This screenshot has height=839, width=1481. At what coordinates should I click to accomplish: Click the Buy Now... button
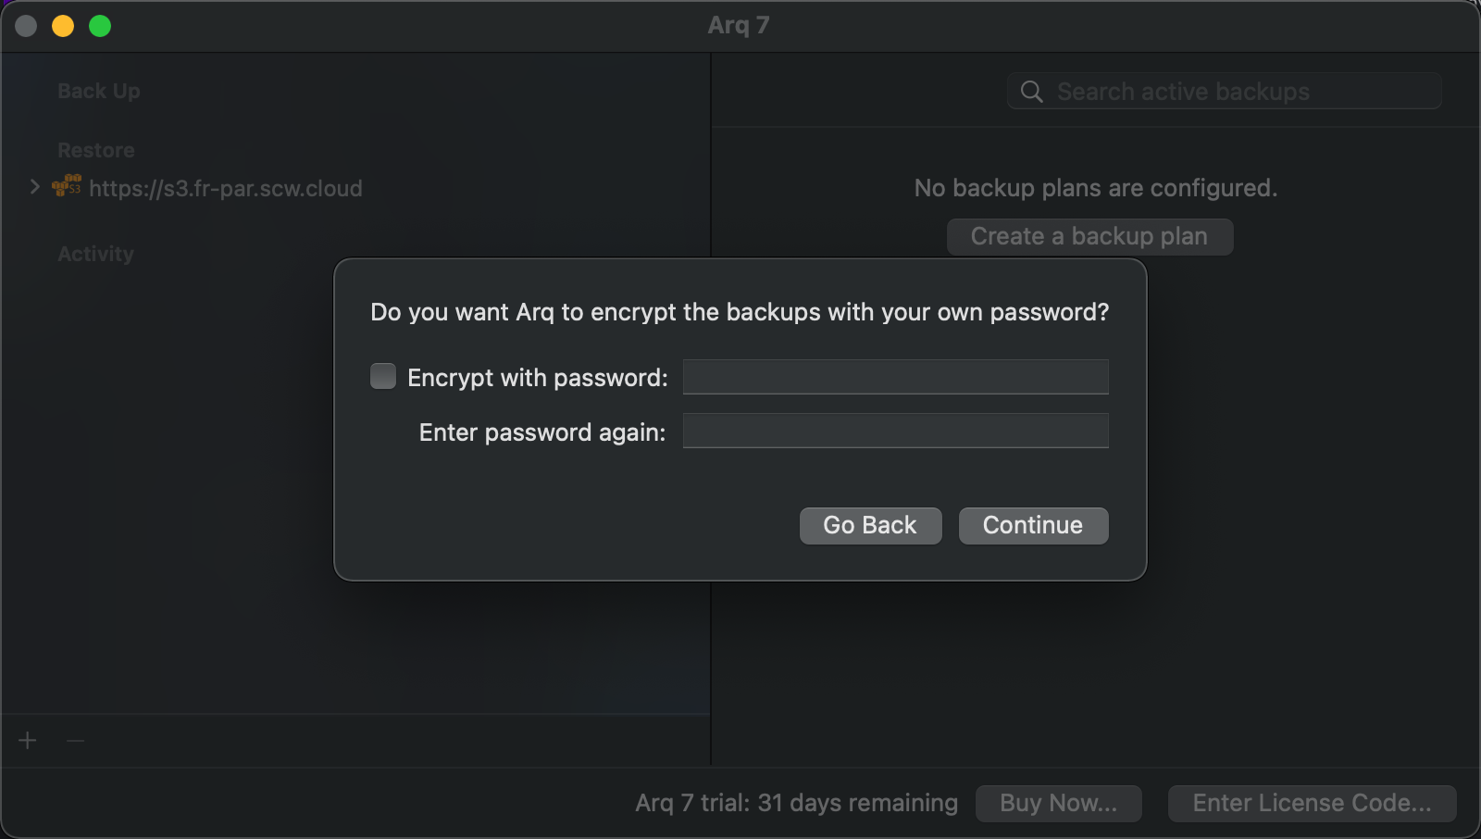(1058, 803)
